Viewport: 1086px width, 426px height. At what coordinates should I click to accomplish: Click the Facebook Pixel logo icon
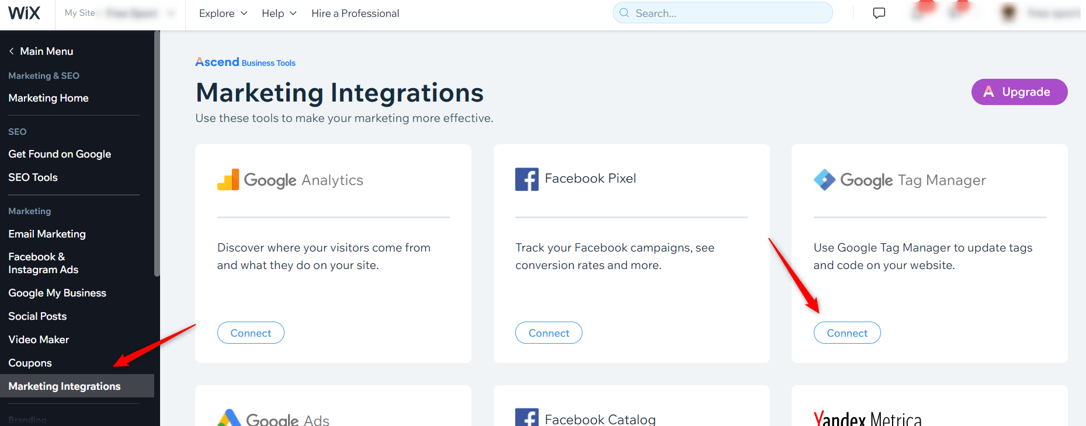526,179
